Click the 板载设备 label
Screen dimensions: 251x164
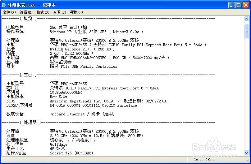tap(15, 114)
